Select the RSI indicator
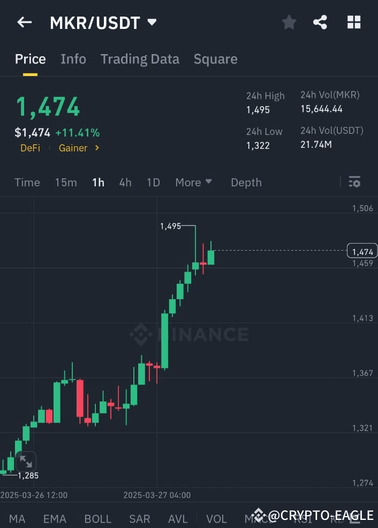 (303, 518)
